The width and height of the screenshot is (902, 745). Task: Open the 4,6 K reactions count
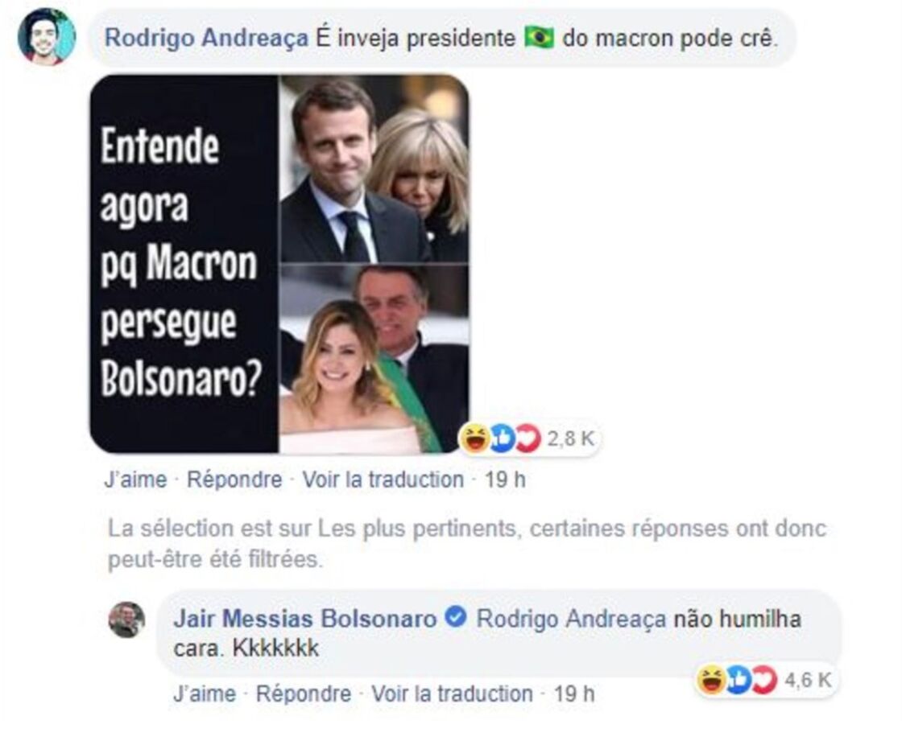coord(808,680)
